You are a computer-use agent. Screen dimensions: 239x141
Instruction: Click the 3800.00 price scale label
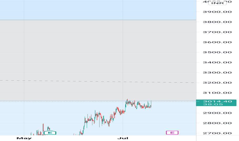217,22
